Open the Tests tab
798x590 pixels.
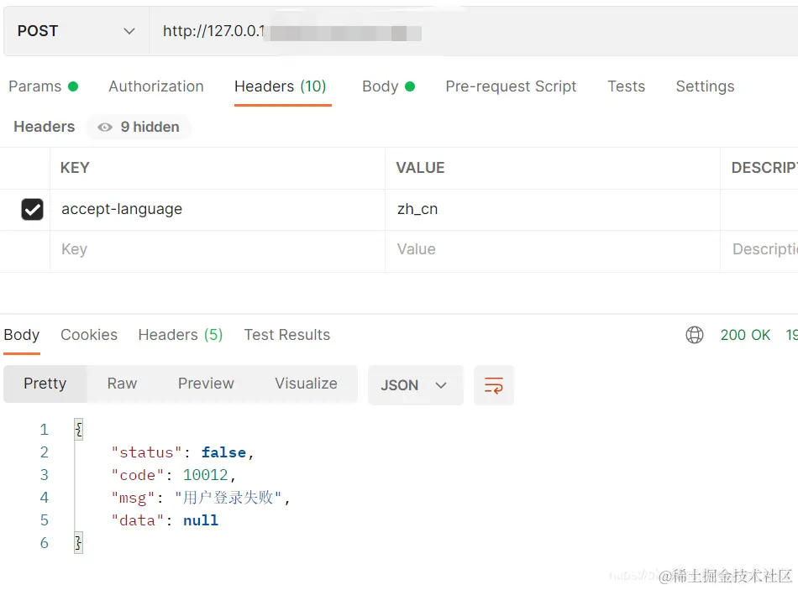[626, 86]
